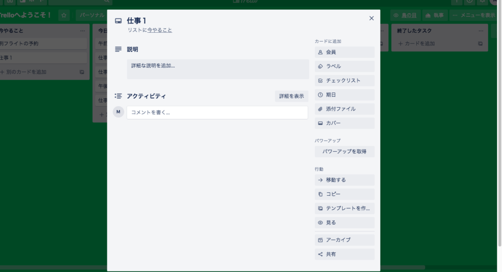The image size is (502, 272).
Task: Copy the card with コピー
Action: pos(345,194)
